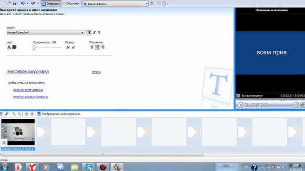Click the video effect star on first clip
Image resolution: width=305 pixels, height=171 pixels.
(4, 142)
